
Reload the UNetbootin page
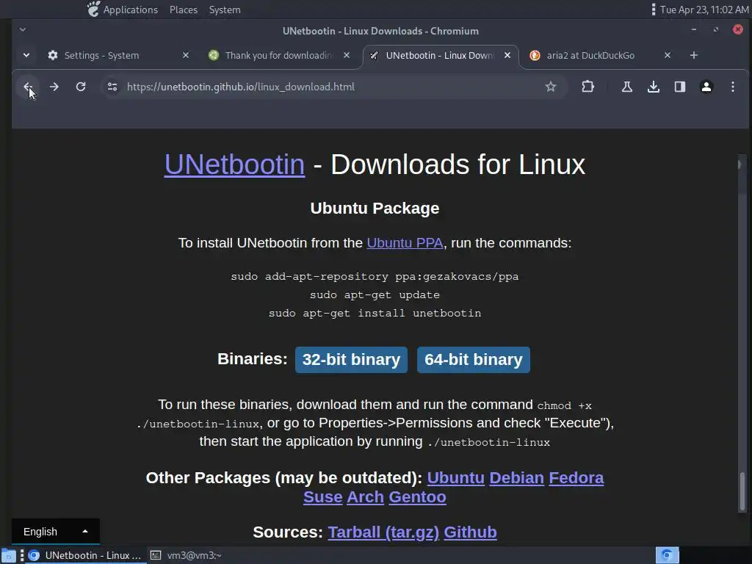[x=81, y=87]
